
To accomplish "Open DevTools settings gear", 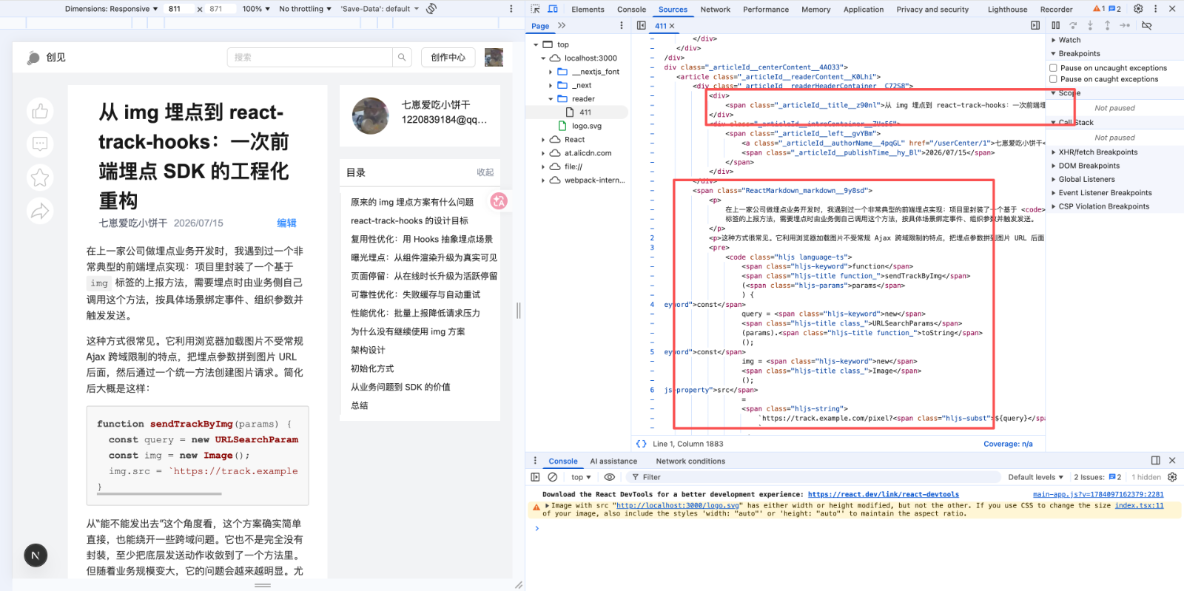I will (1138, 9).
